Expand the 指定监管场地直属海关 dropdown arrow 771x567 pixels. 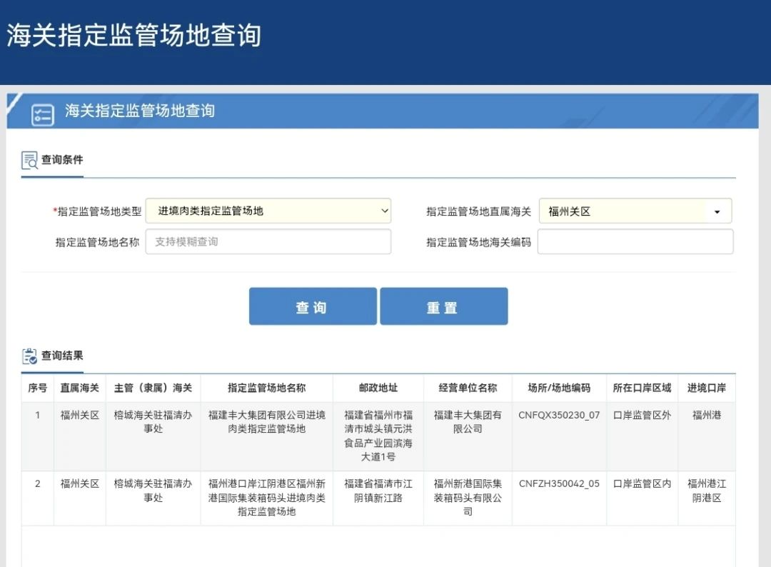click(717, 211)
